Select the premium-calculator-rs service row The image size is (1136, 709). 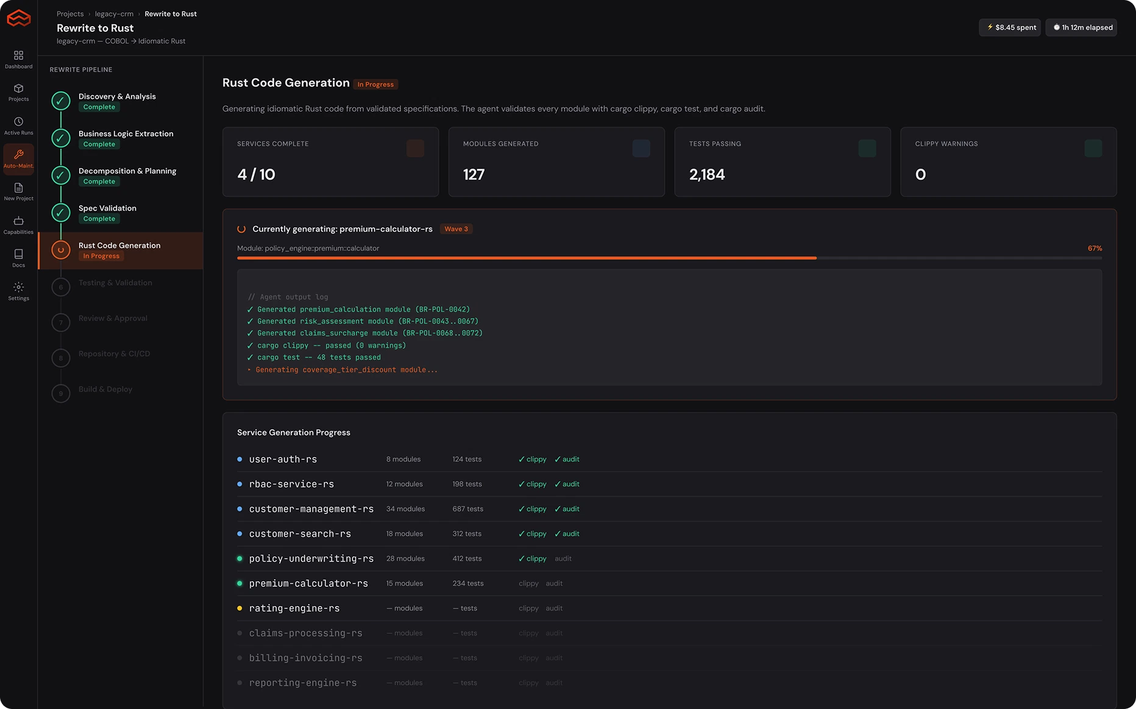tap(669, 584)
